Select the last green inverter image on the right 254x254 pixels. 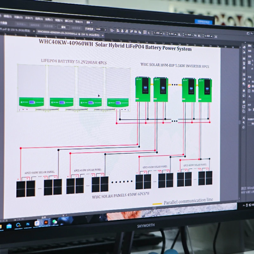coord(205,90)
